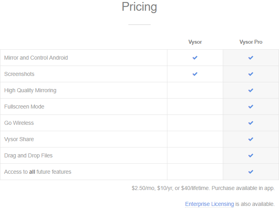Select the Go Wireless feature label
This screenshot has width=279, height=223.
point(19,123)
